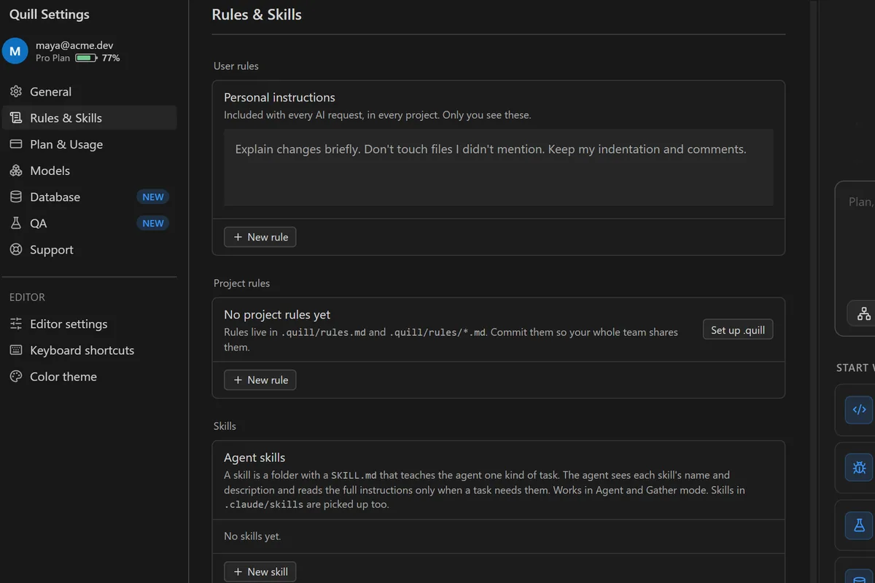
Task: Click the Rules & Skills page title
Action: 257,15
